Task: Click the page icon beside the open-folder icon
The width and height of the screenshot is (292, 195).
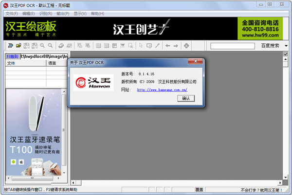Action: tap(26, 46)
